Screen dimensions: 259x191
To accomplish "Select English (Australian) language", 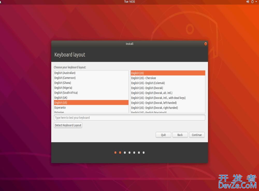I will tap(91, 73).
